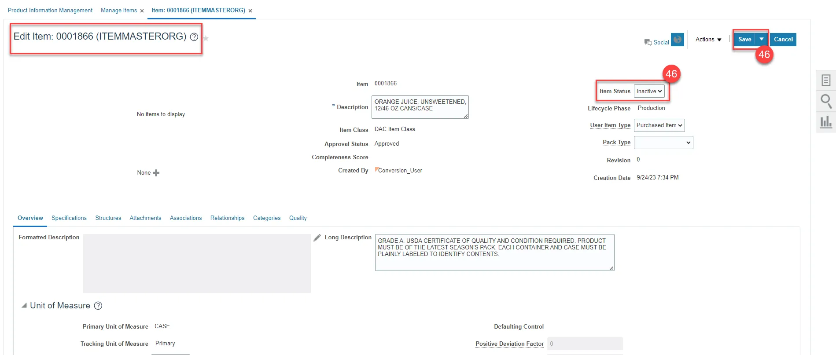Click the DAC Item Class value

click(x=395, y=129)
